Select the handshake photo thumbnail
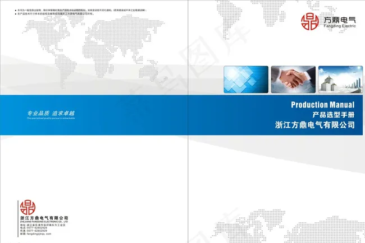This screenshot has height=243, width=365. pos(293,80)
